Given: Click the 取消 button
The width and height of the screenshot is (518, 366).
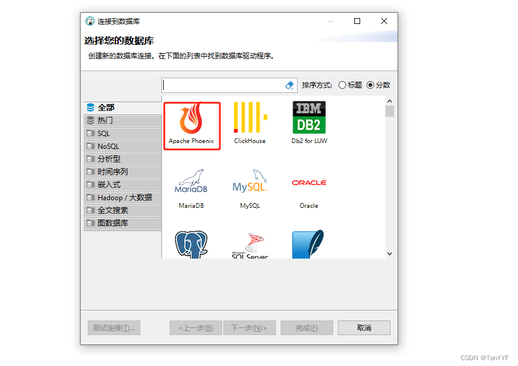Looking at the screenshot, I should pyautogui.click(x=364, y=327).
